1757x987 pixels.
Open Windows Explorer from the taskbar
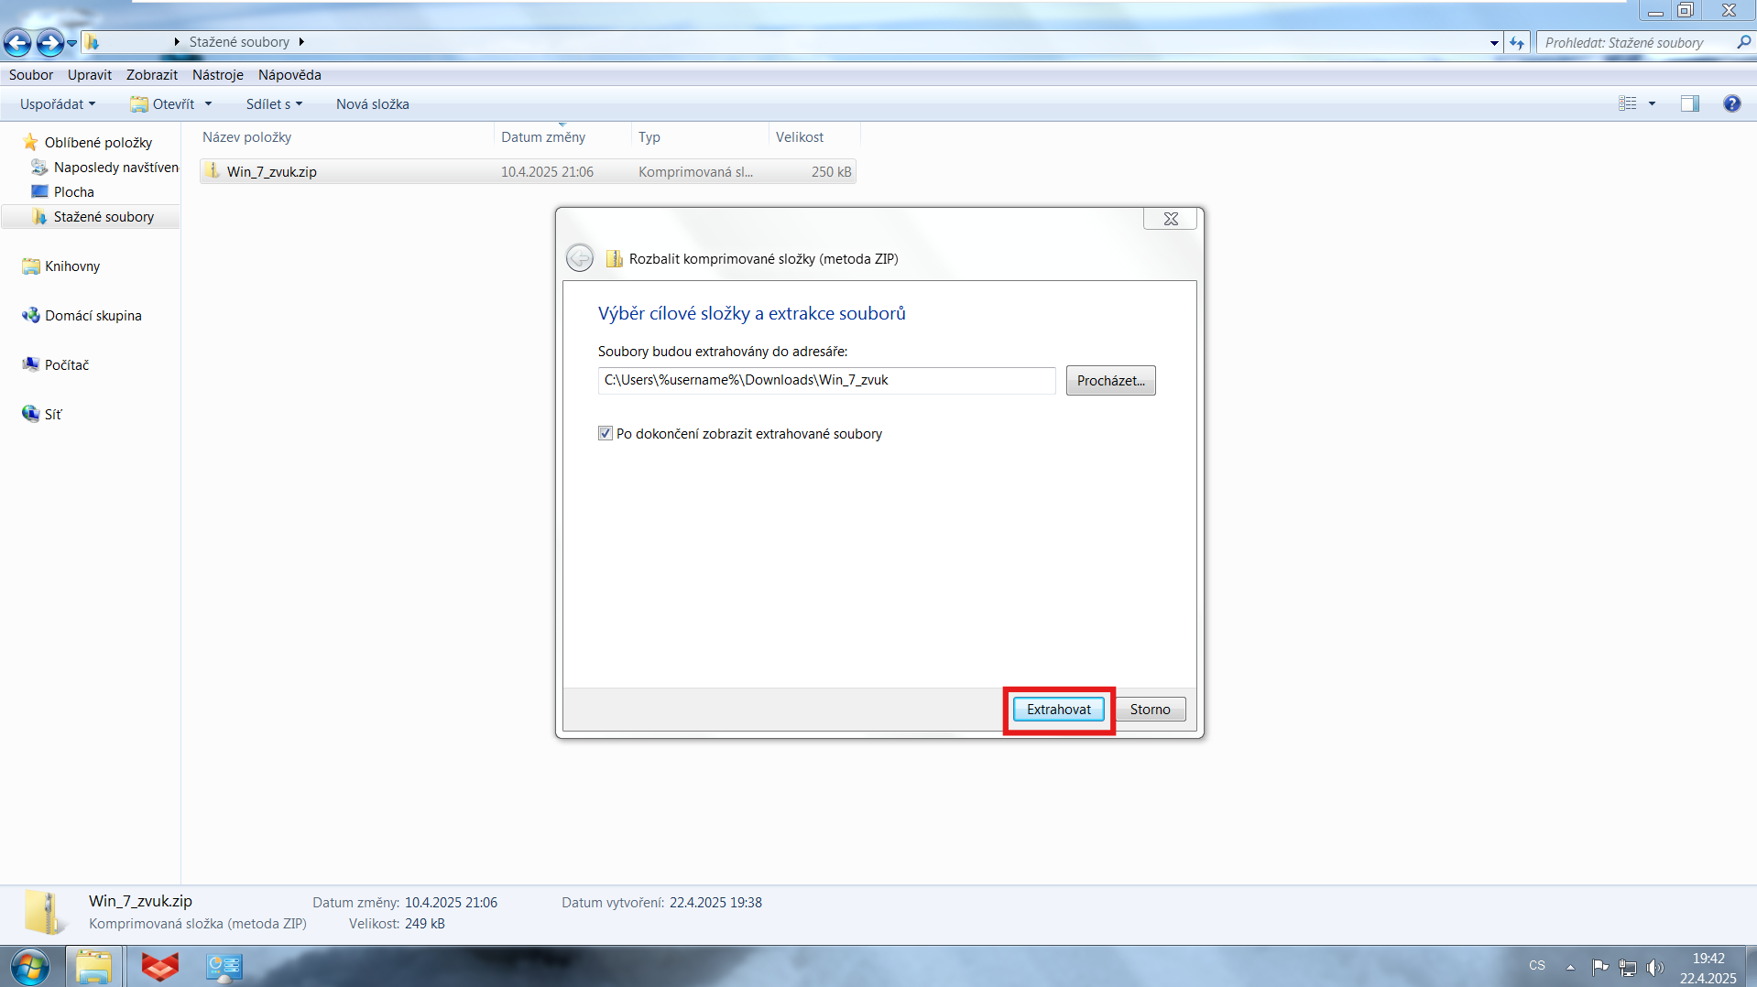(x=93, y=967)
